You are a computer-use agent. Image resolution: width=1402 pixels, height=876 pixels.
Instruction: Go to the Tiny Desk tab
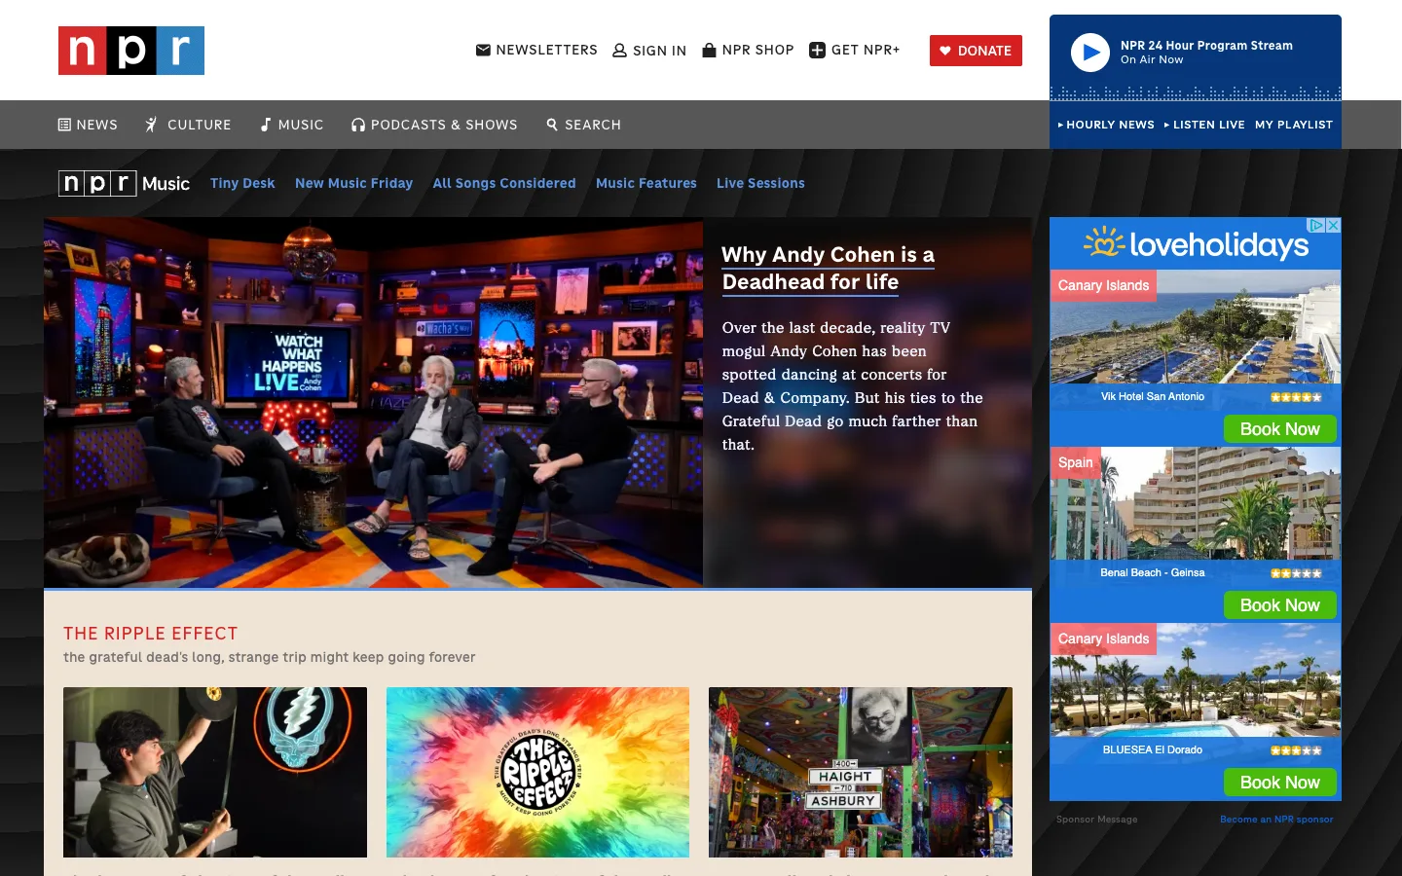tap(242, 183)
